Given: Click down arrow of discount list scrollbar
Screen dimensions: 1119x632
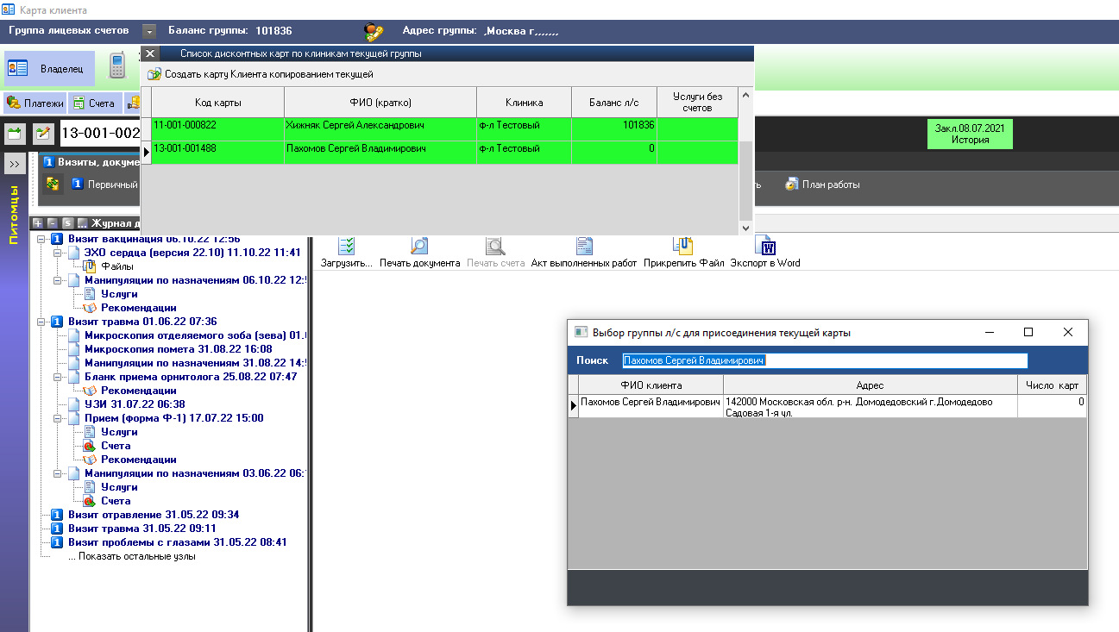Looking at the screenshot, I should click(x=746, y=228).
